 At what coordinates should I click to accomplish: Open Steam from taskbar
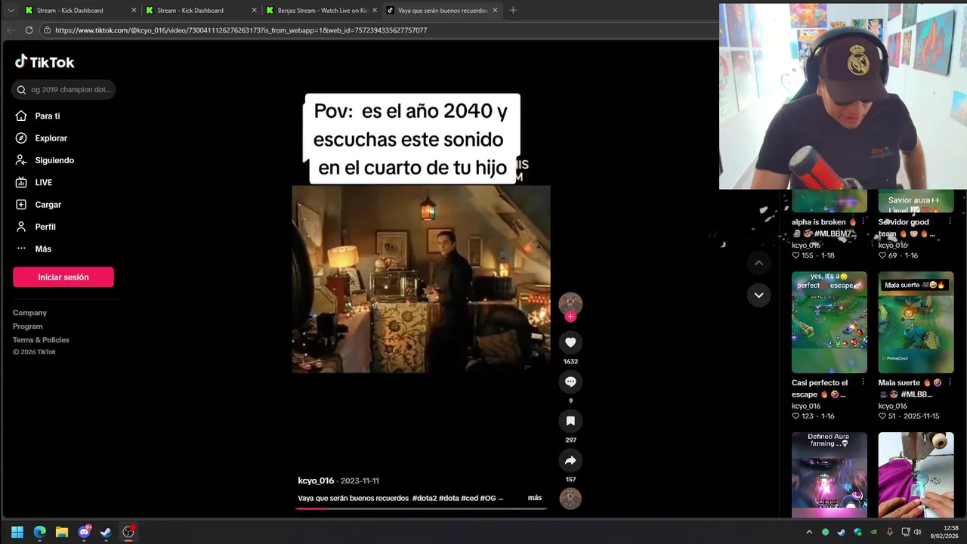tap(107, 532)
